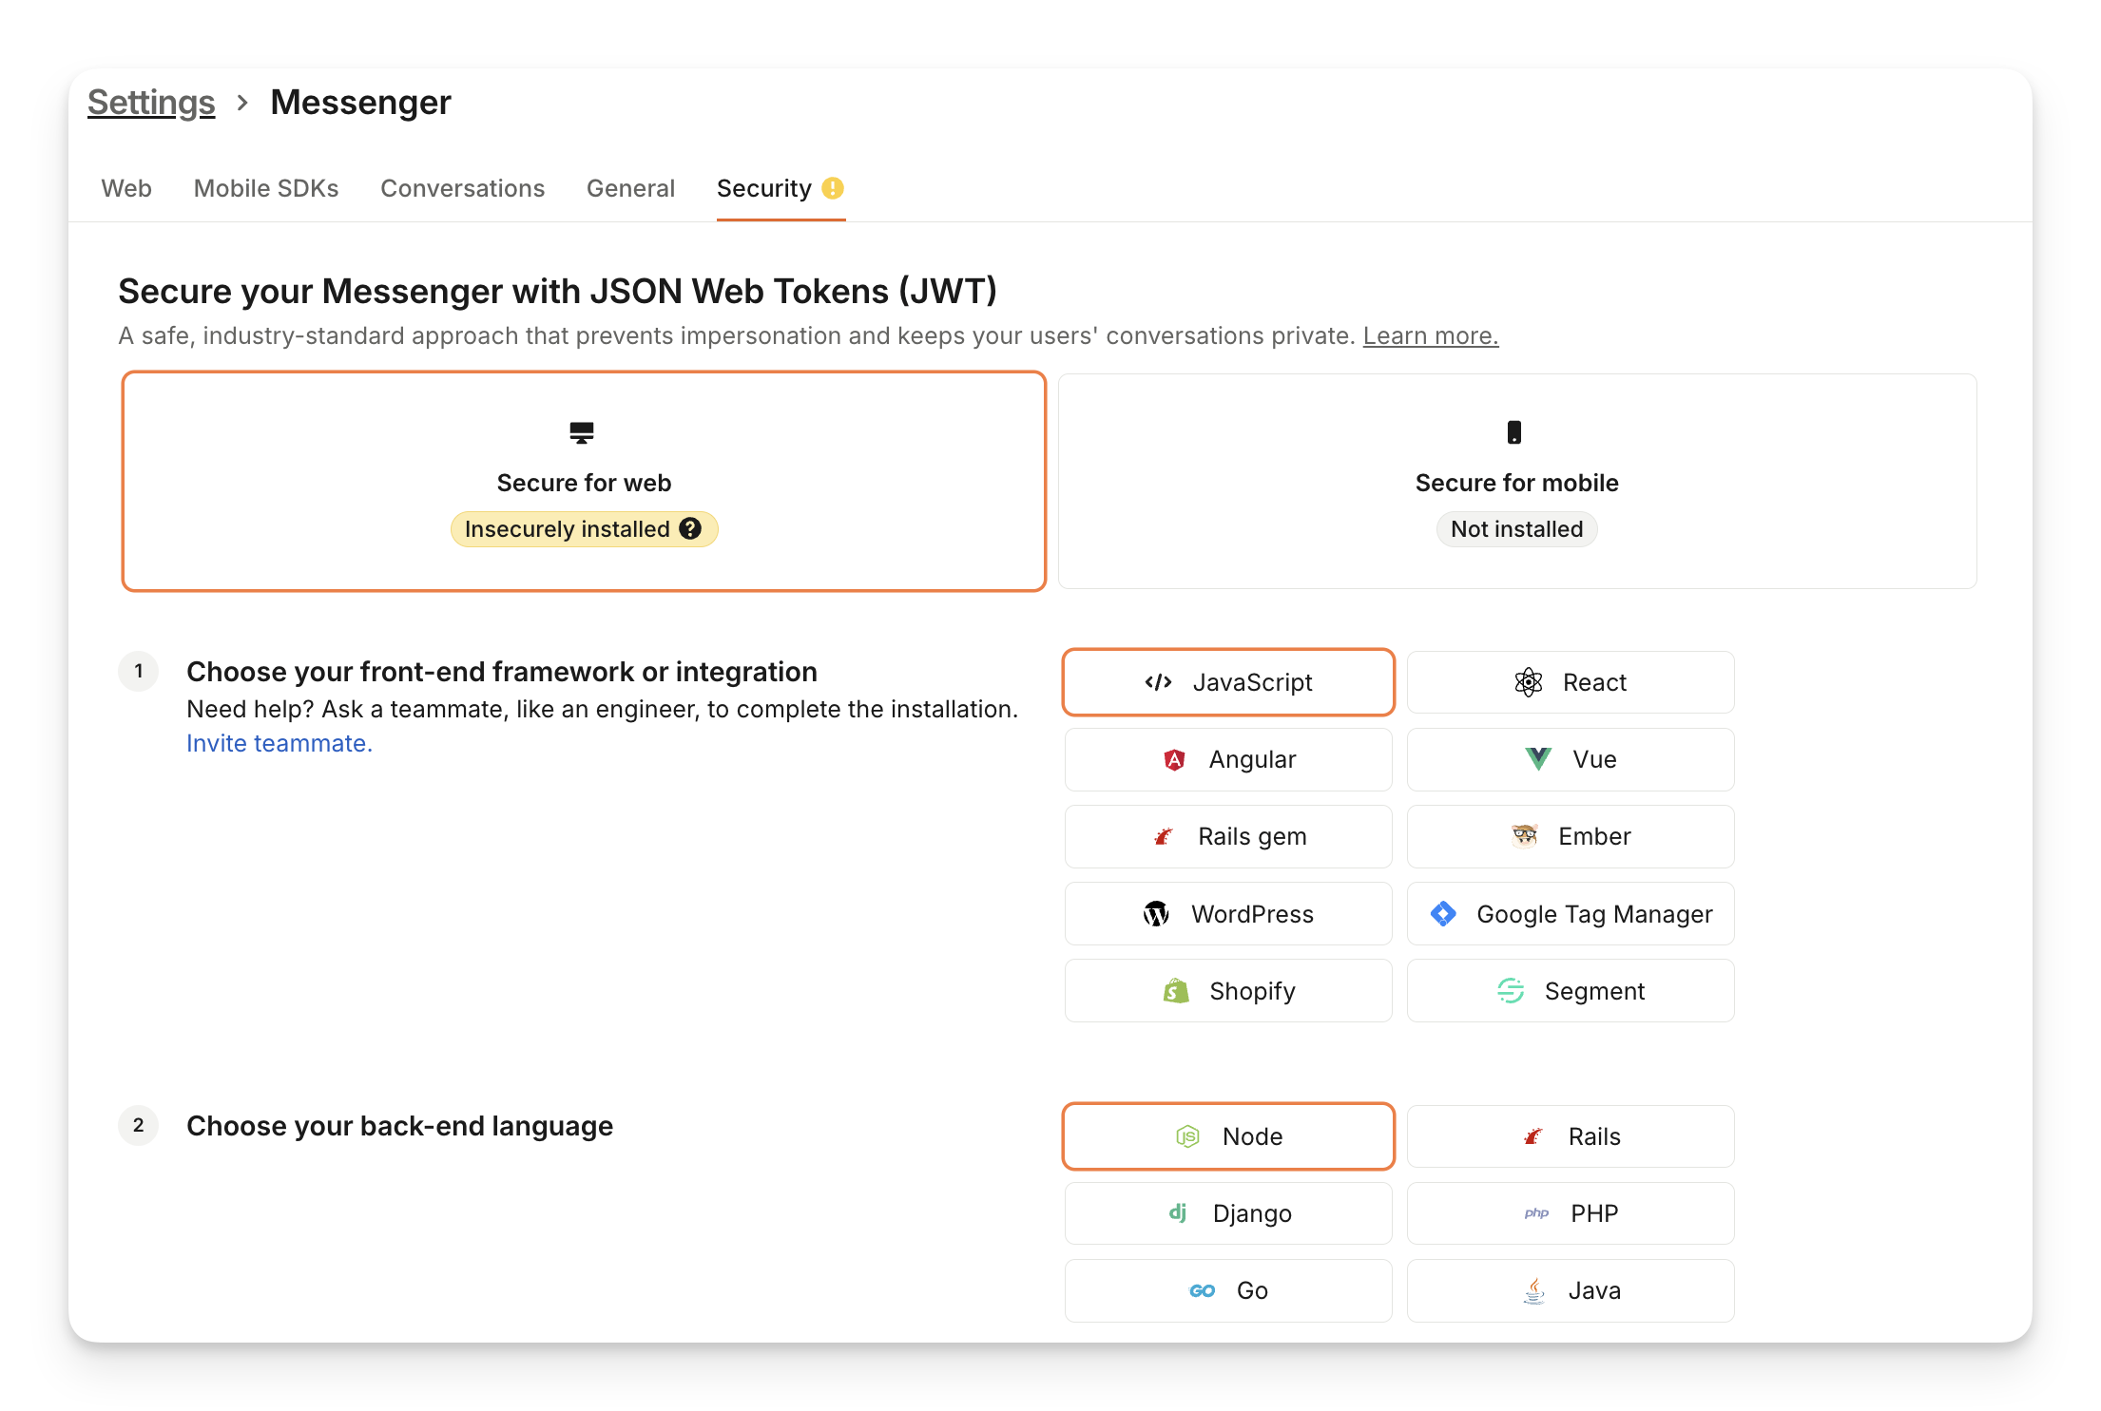Open the Learn more link

coord(1430,335)
